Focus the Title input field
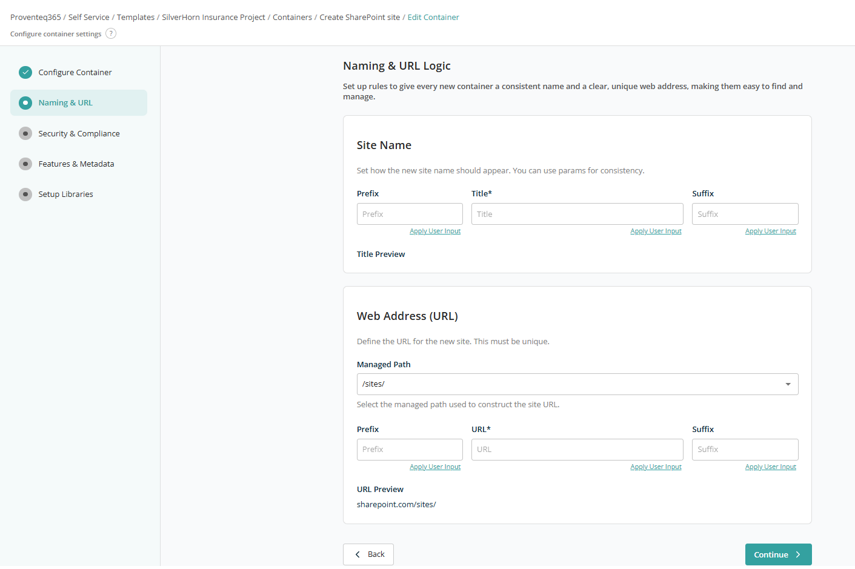855x569 pixels. point(577,214)
